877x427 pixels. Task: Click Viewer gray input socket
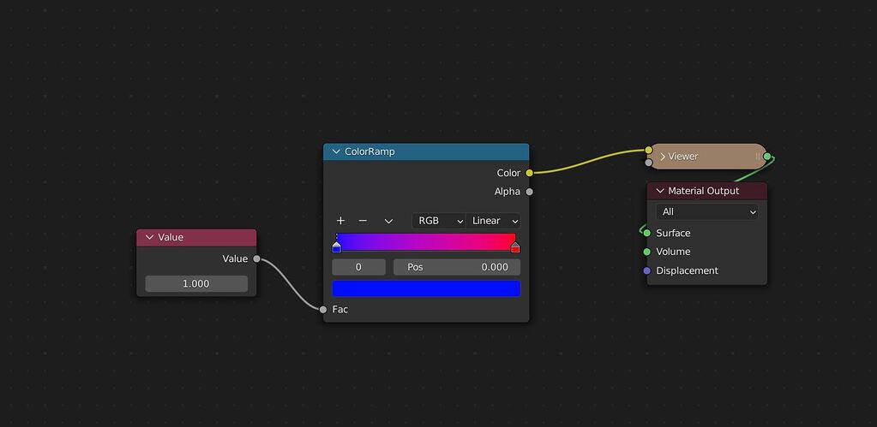pos(648,163)
